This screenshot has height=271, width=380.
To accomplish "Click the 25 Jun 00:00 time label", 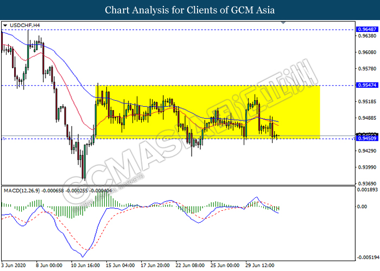I will point(225,266).
